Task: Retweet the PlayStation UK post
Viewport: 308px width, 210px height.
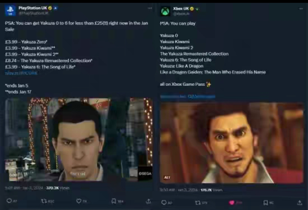Action: [44, 201]
